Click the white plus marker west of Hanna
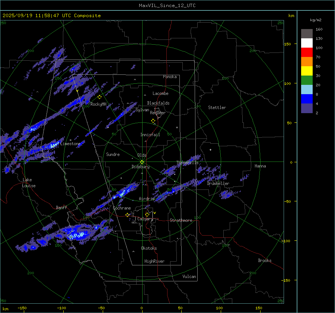 click(x=210, y=150)
